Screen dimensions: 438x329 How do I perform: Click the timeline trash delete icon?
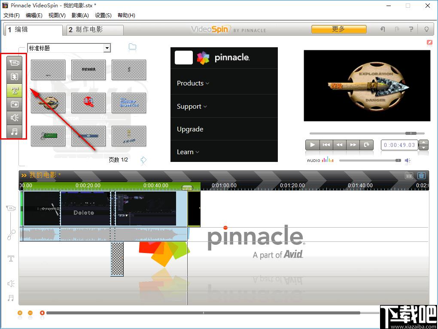click(421, 176)
